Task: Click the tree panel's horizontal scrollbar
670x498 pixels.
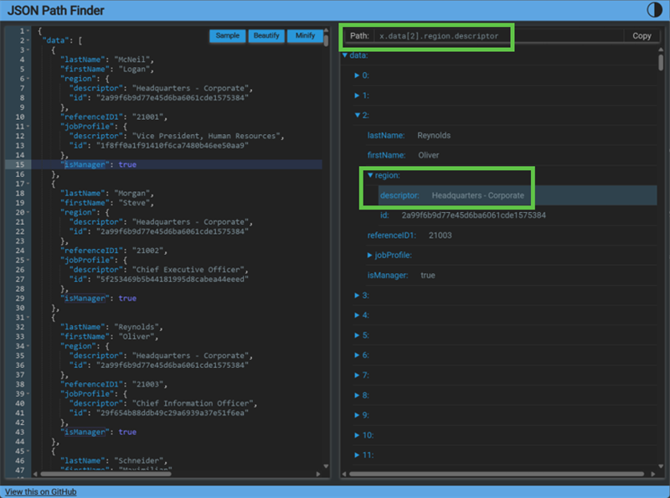Action: click(x=497, y=474)
